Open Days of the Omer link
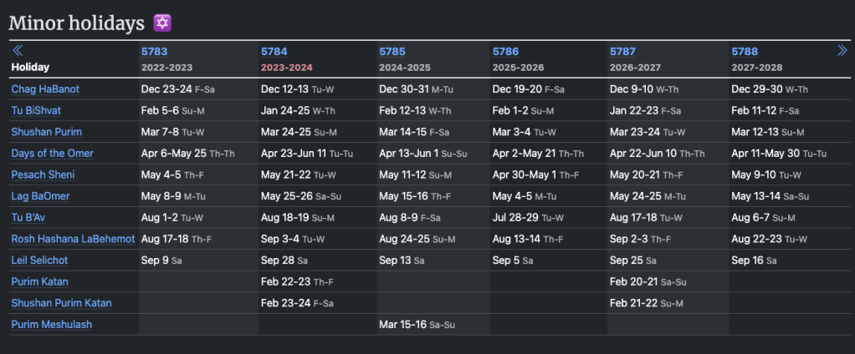The width and height of the screenshot is (855, 354). 52,154
